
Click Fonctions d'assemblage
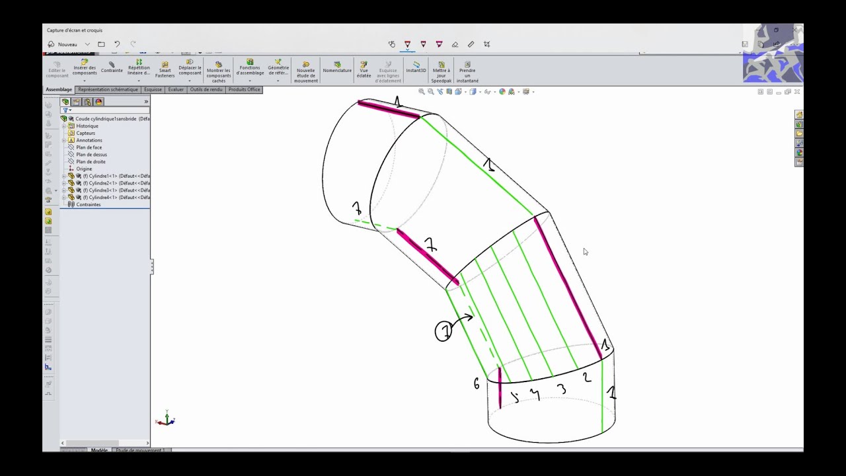tap(250, 67)
